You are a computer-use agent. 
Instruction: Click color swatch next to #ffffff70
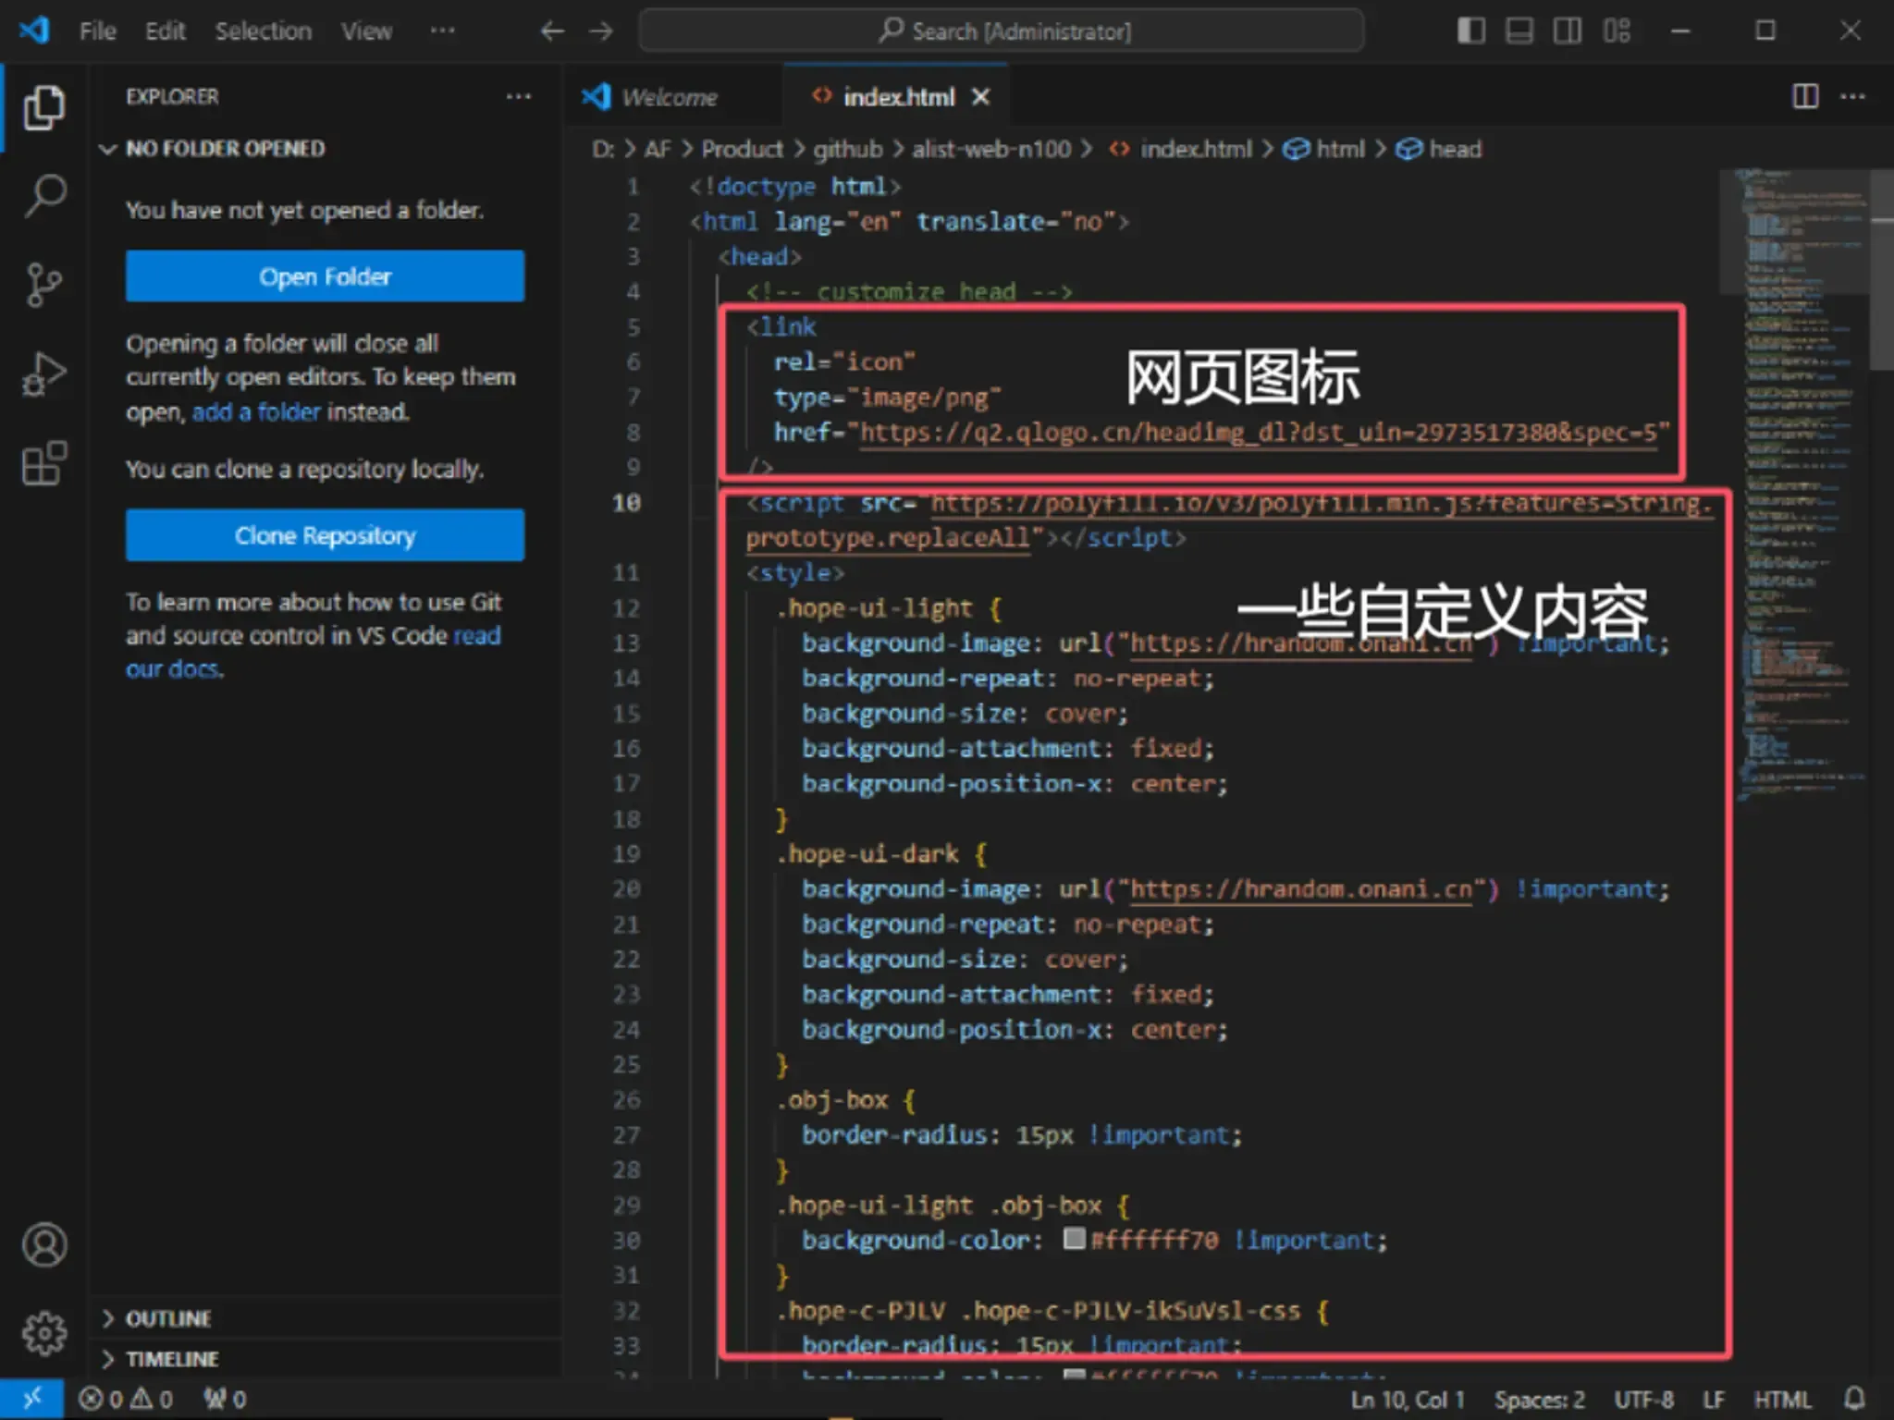pyautogui.click(x=1074, y=1239)
